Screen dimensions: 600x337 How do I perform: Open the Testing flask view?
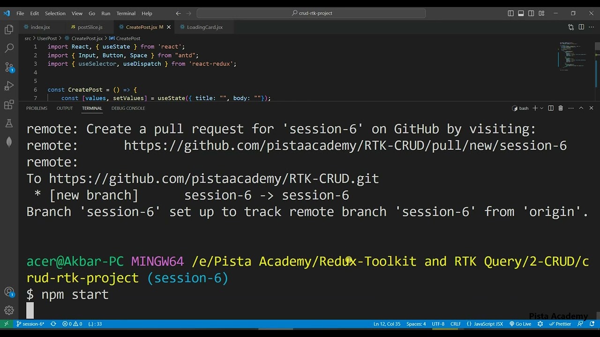tap(9, 124)
